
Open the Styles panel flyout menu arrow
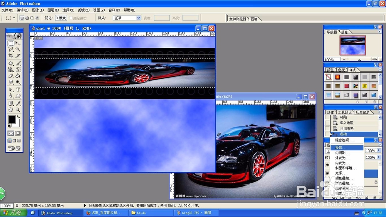(x=379, y=70)
